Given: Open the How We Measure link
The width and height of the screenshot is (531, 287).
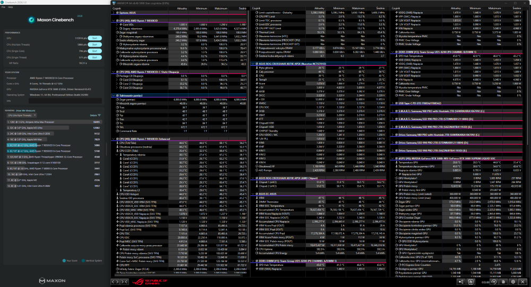Looking at the screenshot, I should (25, 111).
